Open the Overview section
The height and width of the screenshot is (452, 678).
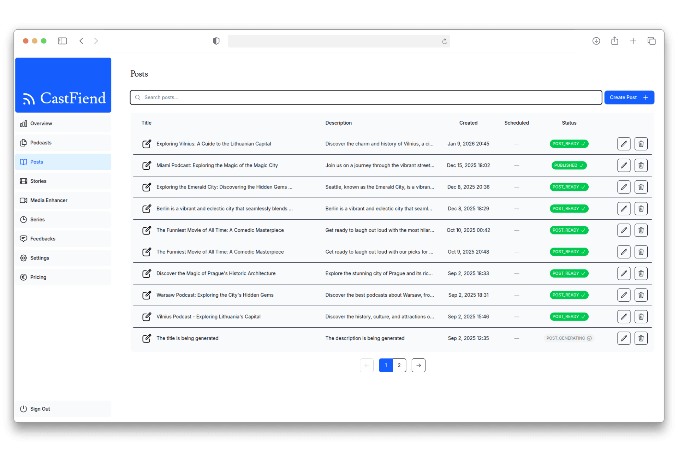63,124
